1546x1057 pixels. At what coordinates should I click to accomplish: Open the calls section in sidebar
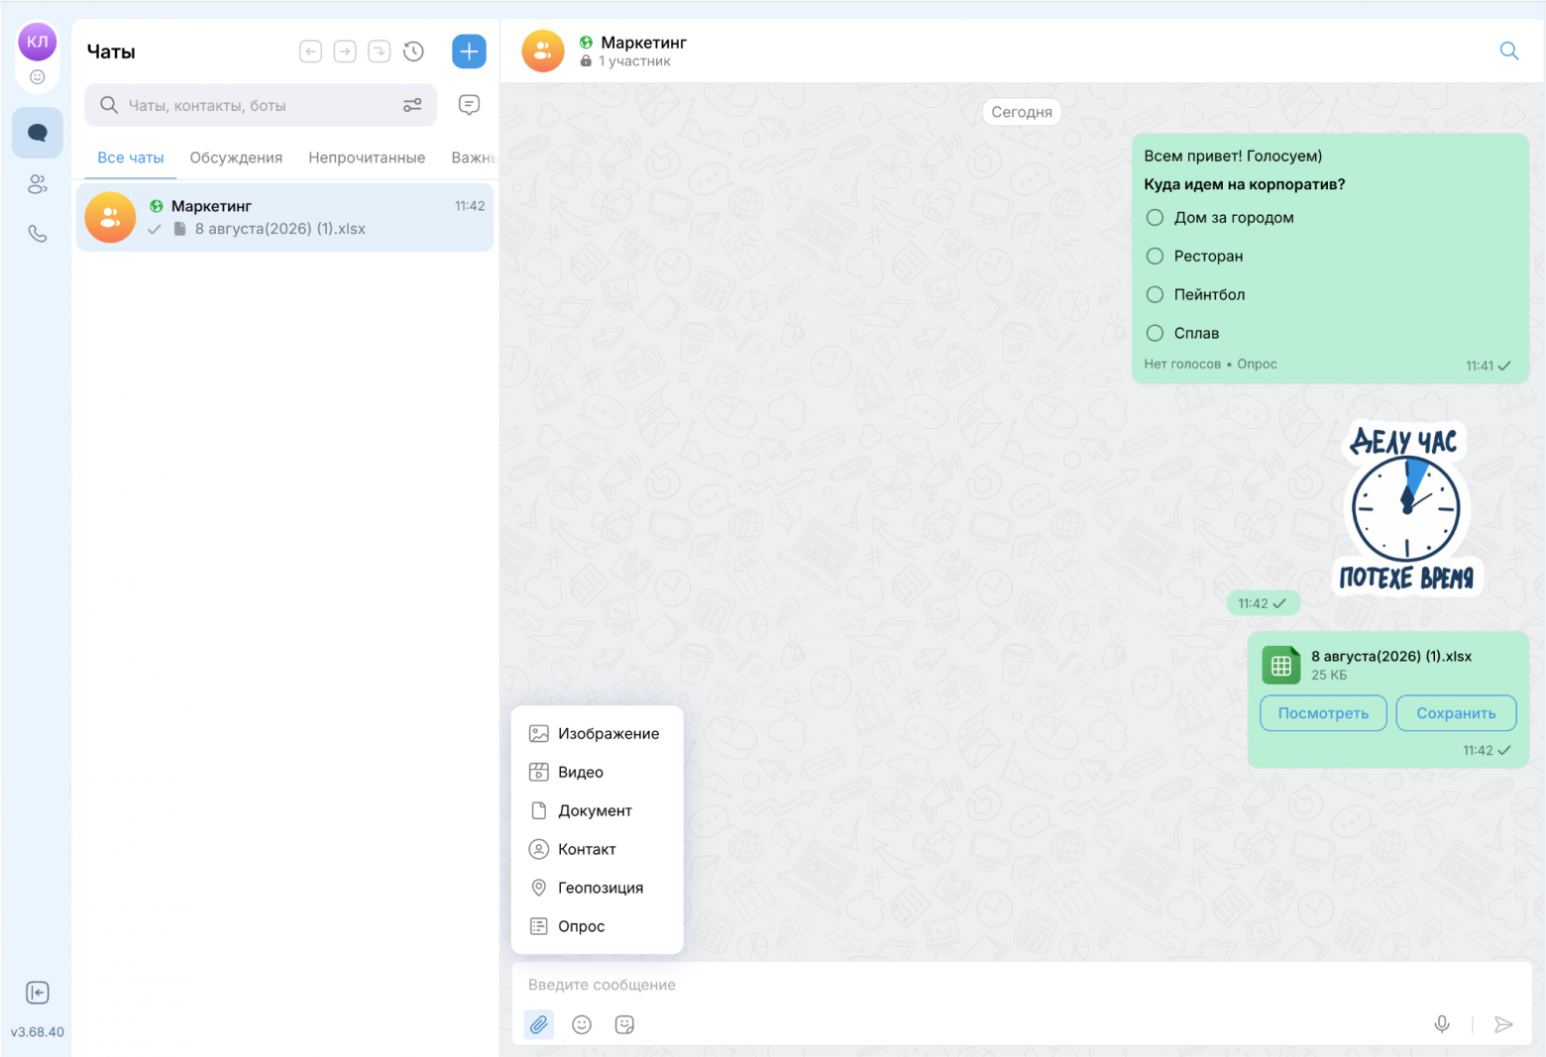pos(38,234)
